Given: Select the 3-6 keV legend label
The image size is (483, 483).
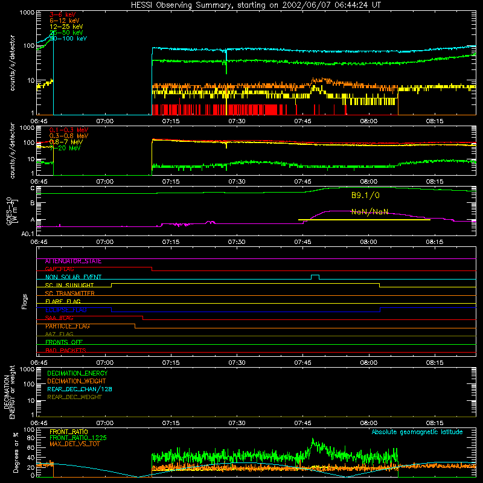Looking at the screenshot, I should pos(63,14).
